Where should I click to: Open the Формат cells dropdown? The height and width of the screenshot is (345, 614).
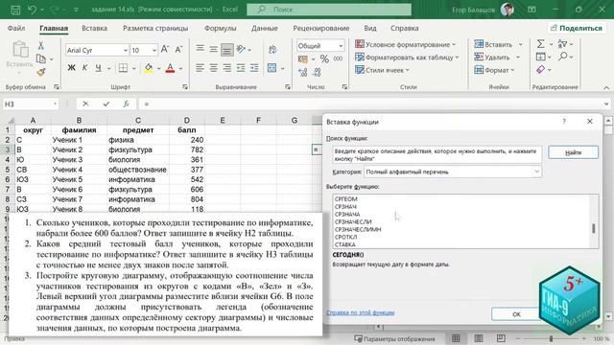click(x=494, y=70)
